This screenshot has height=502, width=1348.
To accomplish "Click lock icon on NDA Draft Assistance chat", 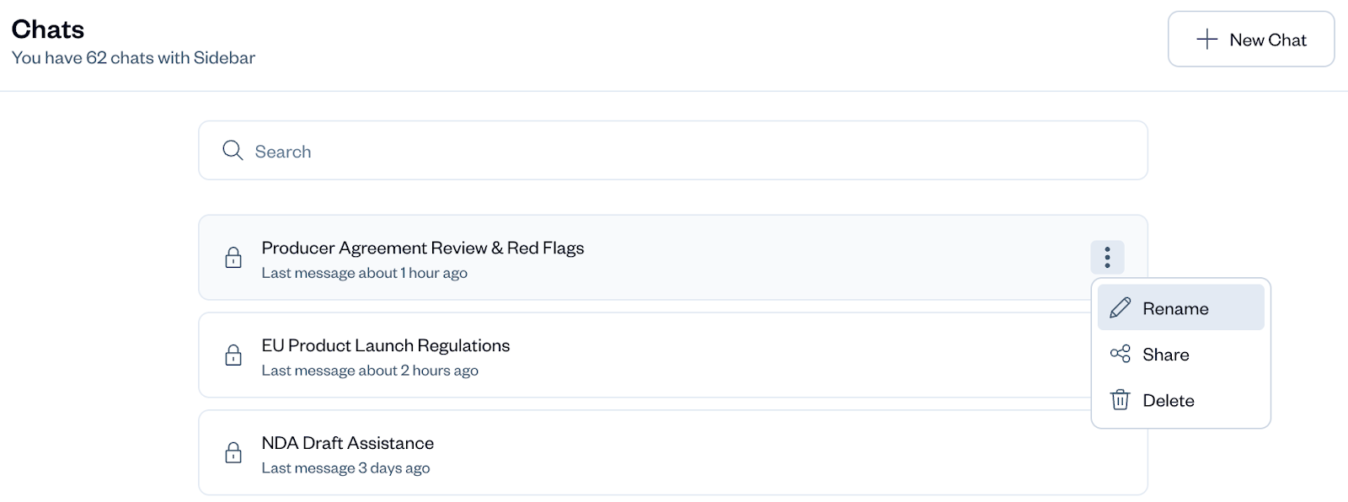I will click(233, 453).
